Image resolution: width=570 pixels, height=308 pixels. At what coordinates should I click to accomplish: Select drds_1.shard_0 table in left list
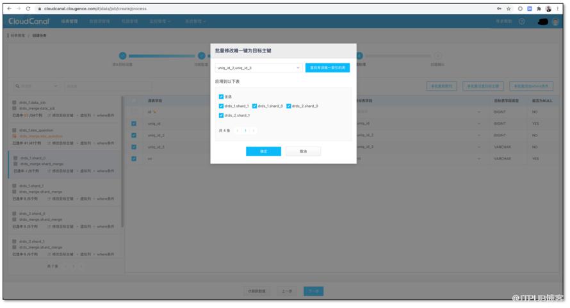pyautogui.click(x=33, y=158)
